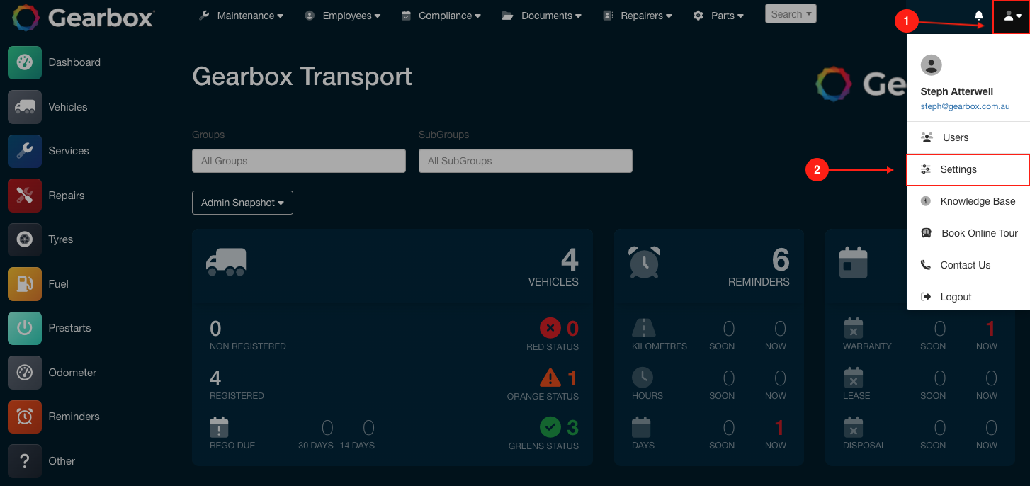Open the Compliance menu
This screenshot has width=1030, height=486.
pyautogui.click(x=441, y=15)
